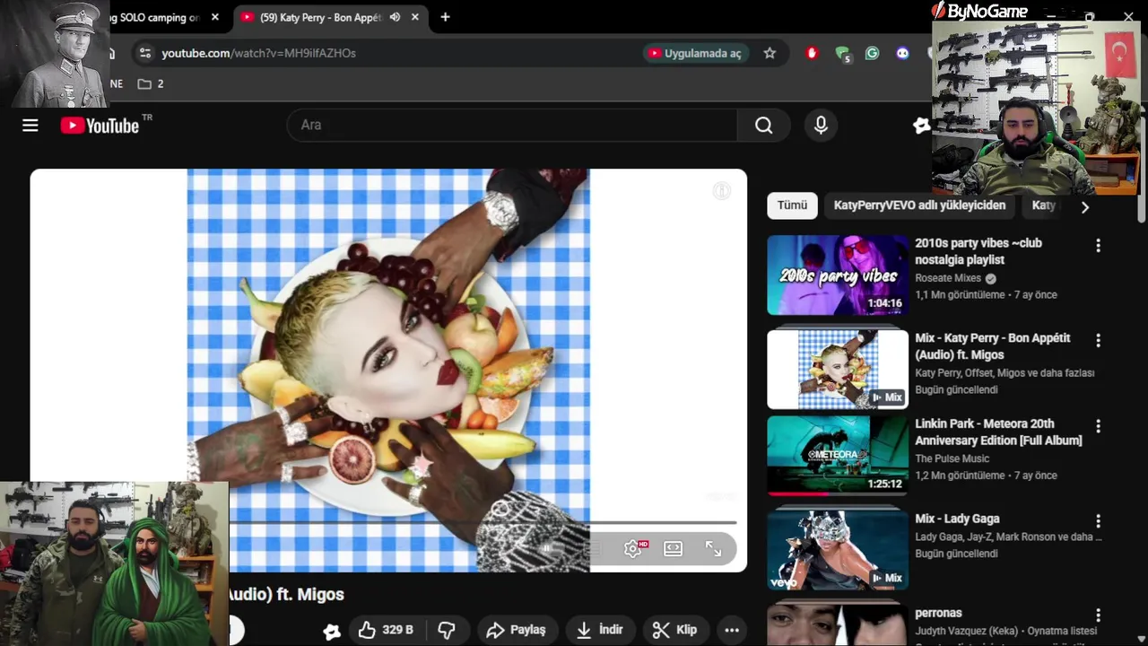Viewport: 1148px width, 646px height.
Task: Start voice search with the microphone icon
Action: (821, 126)
